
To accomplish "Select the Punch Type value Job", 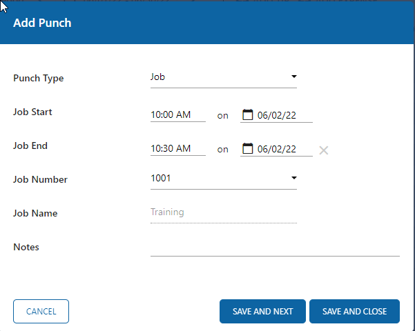I will pyautogui.click(x=157, y=77).
